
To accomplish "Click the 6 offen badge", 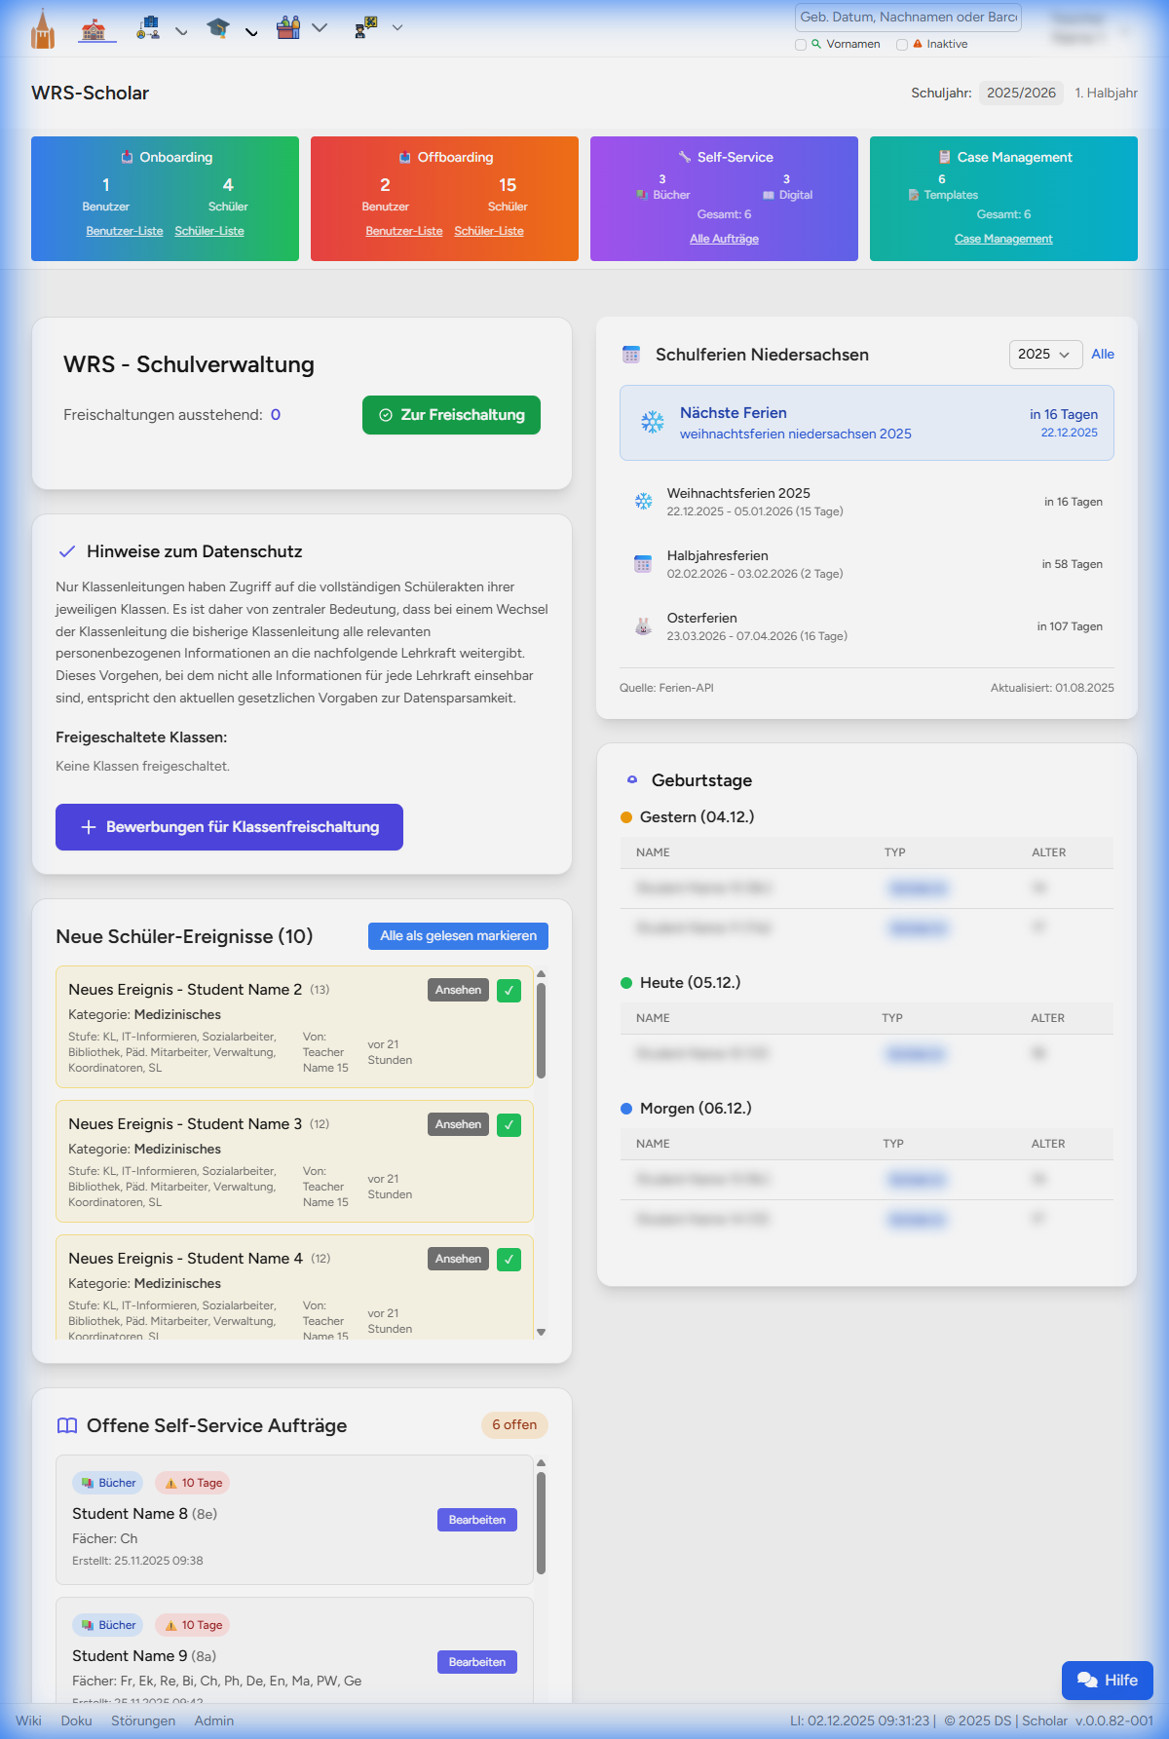I will pyautogui.click(x=514, y=1424).
